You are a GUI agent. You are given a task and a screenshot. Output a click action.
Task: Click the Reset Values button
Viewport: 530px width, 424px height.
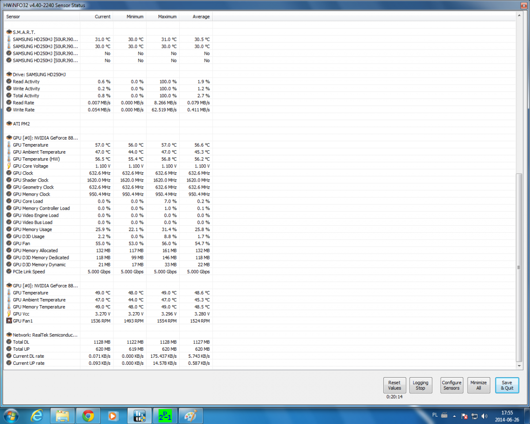coord(394,385)
